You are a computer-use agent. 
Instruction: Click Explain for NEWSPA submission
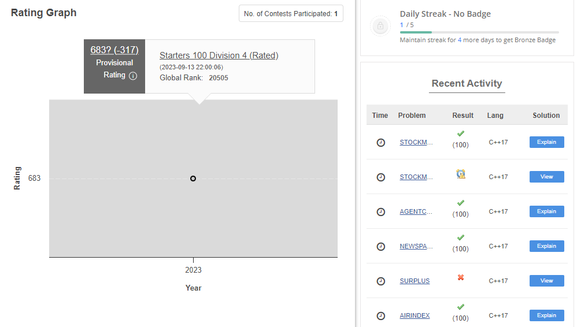click(x=546, y=246)
